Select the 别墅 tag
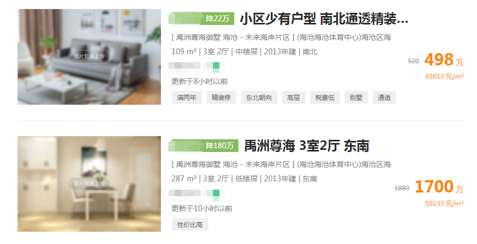Image resolution: width=477 pixels, height=244 pixels. tap(356, 97)
